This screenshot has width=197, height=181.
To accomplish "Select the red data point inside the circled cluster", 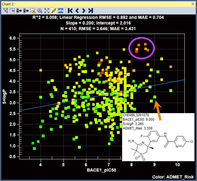I will tap(136, 52).
